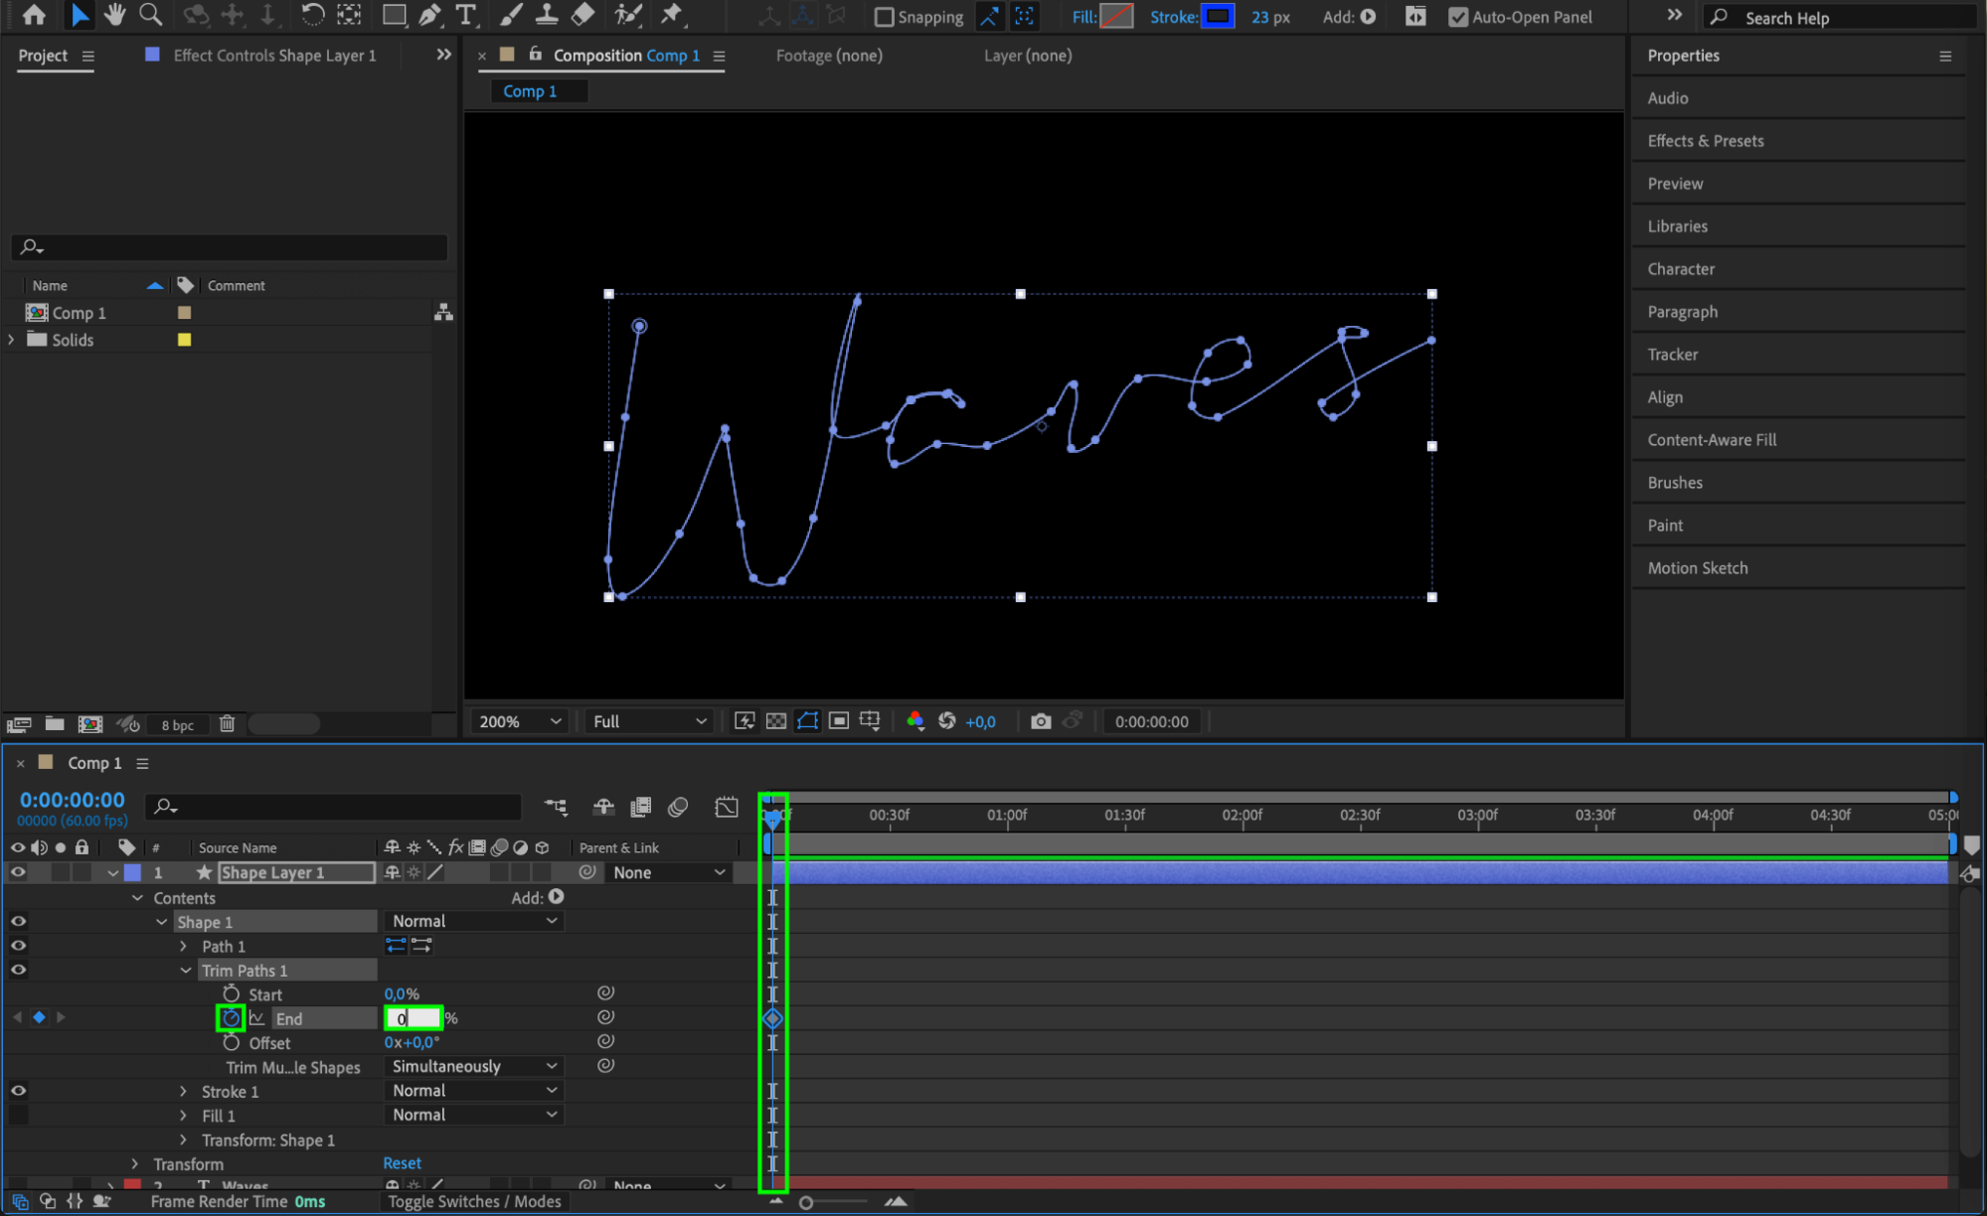1987x1216 pixels.
Task: Click Toggle Switches / Modes button
Action: (474, 1201)
